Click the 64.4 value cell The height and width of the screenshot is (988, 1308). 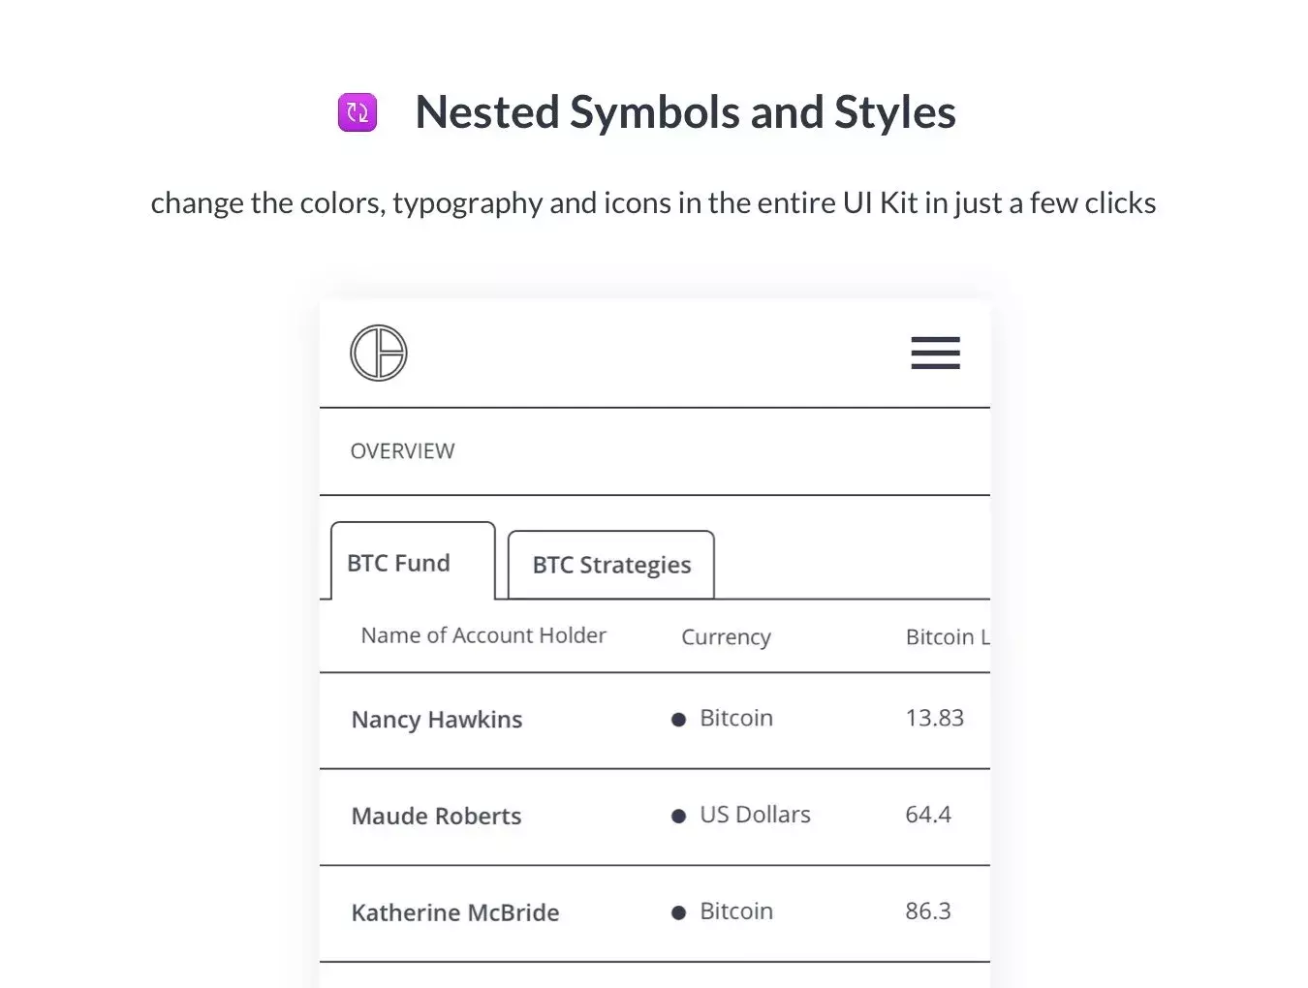point(928,815)
